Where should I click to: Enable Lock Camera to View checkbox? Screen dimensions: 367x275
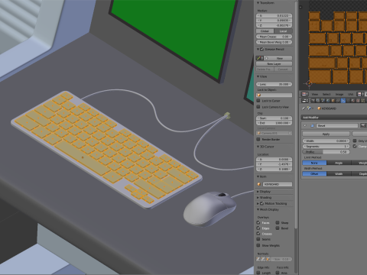click(258, 107)
